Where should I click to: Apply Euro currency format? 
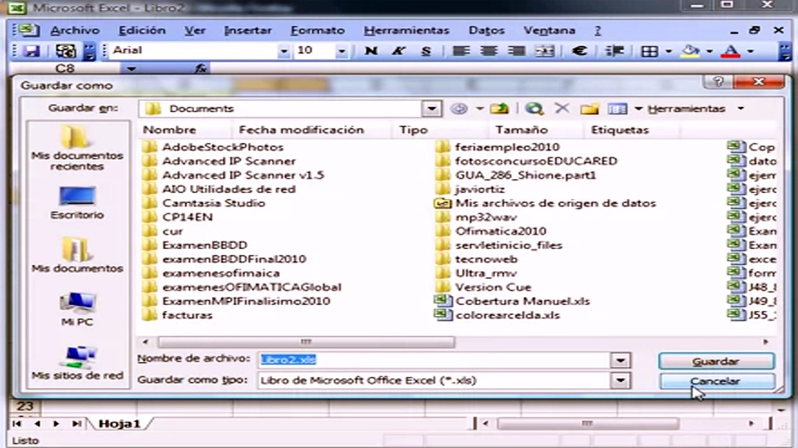(579, 51)
